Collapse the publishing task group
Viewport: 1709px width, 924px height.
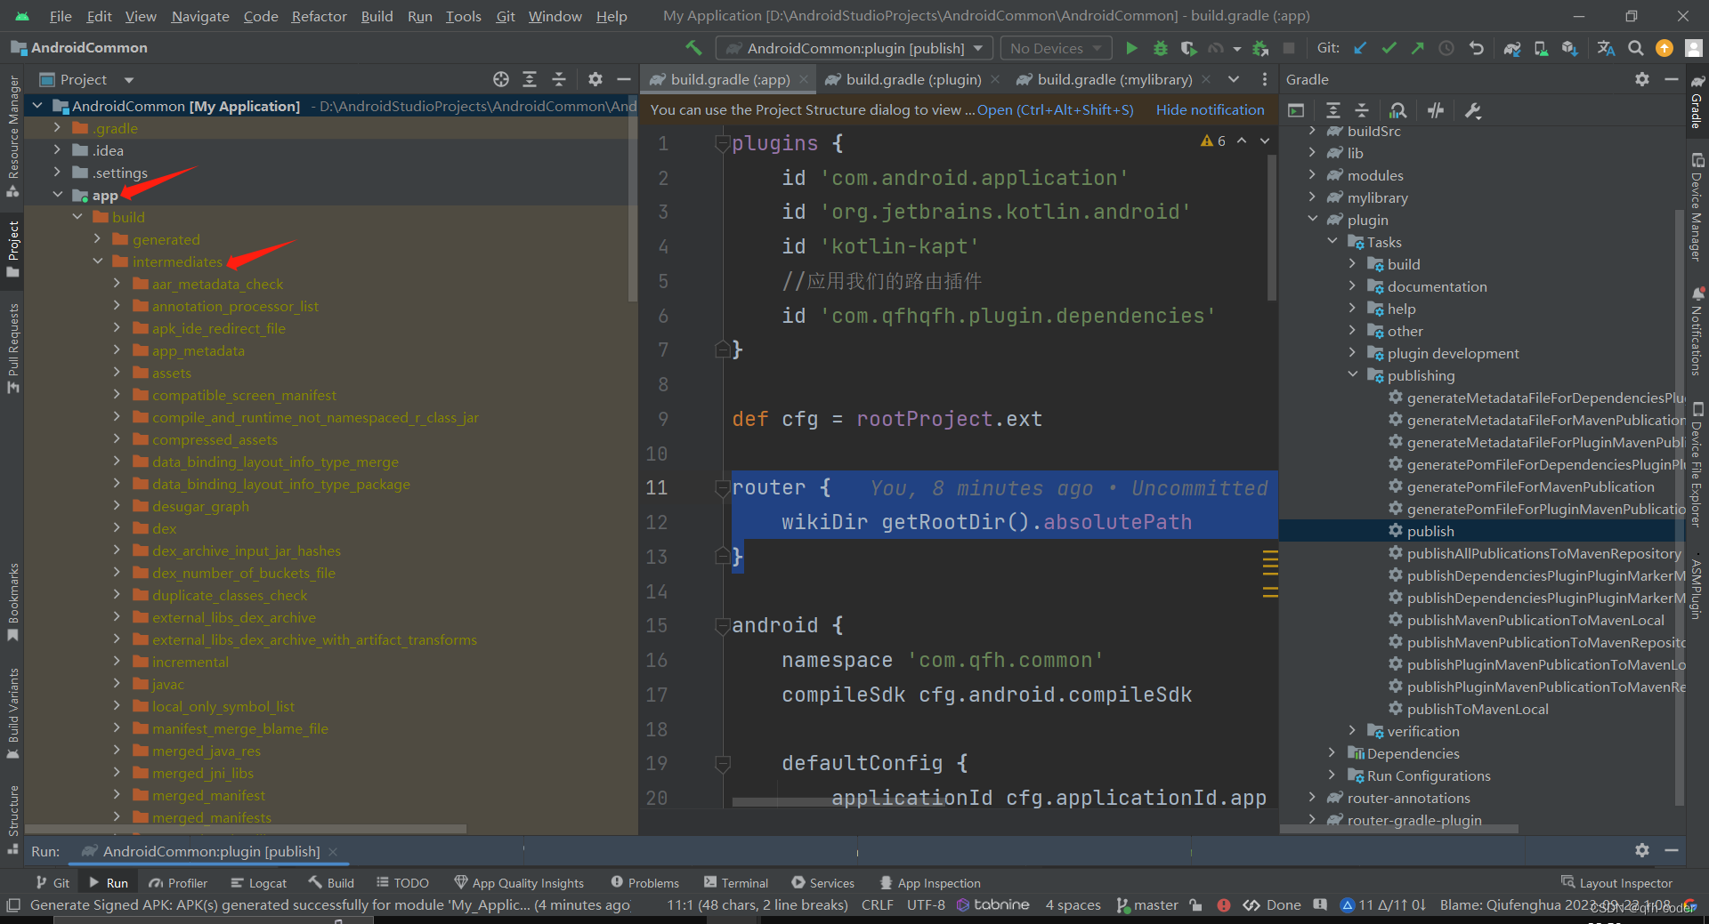click(1353, 375)
